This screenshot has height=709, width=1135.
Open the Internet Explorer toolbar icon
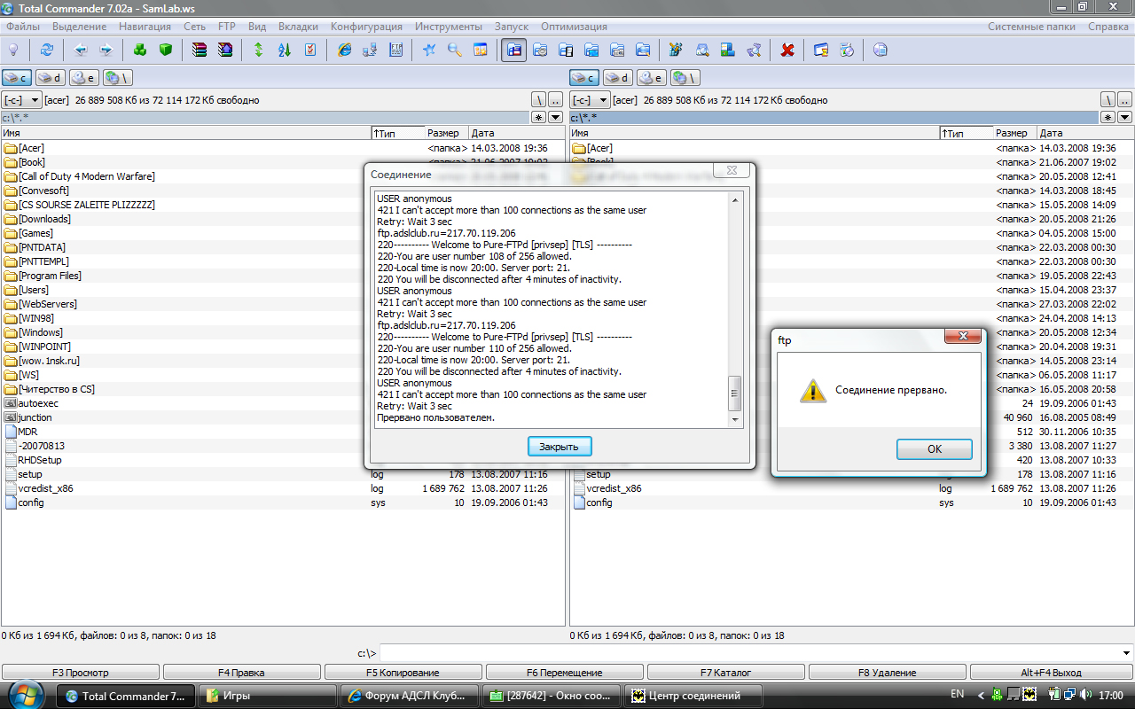point(344,51)
